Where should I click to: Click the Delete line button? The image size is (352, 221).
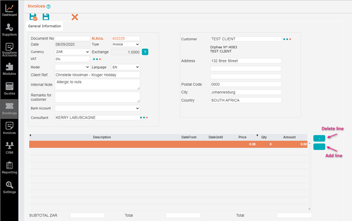click(x=319, y=138)
